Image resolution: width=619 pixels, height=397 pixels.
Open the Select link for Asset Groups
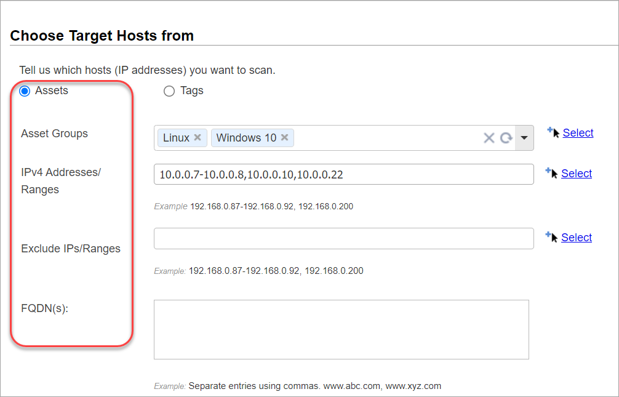578,132
